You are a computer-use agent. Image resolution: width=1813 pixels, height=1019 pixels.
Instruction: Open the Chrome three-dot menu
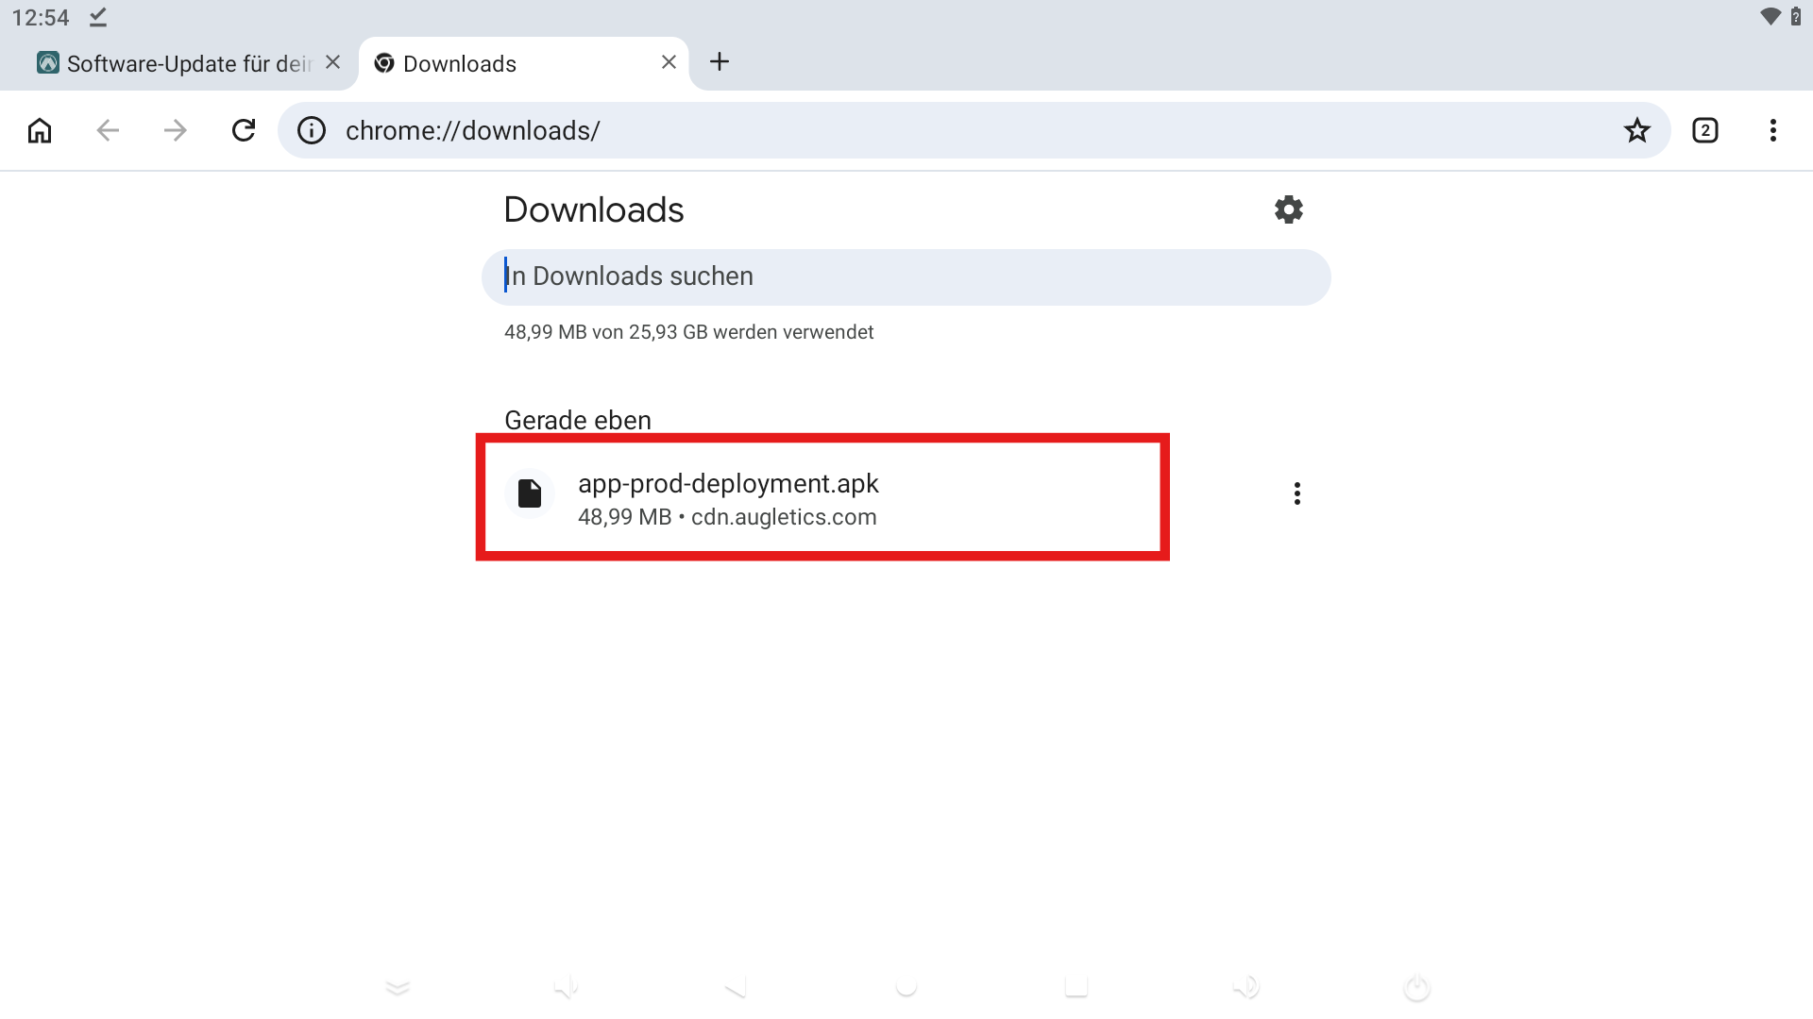tap(1773, 130)
